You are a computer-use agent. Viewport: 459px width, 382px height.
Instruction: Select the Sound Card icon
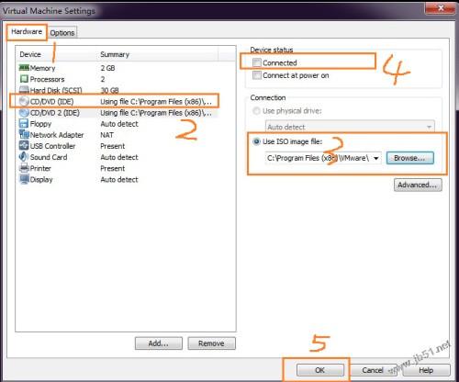point(24,157)
